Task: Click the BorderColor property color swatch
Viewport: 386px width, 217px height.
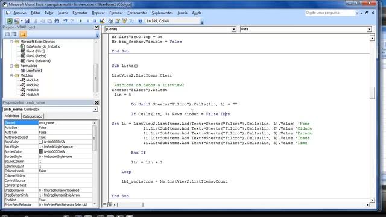Action: click(40, 151)
